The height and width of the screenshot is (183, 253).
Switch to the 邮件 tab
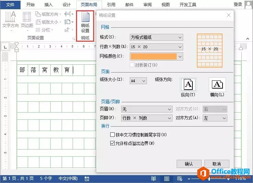coord(129,4)
